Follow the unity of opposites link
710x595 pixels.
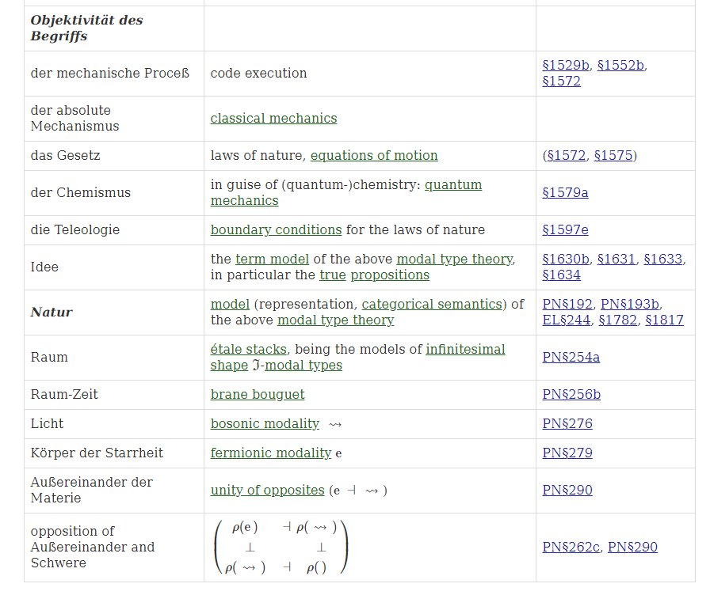click(267, 491)
